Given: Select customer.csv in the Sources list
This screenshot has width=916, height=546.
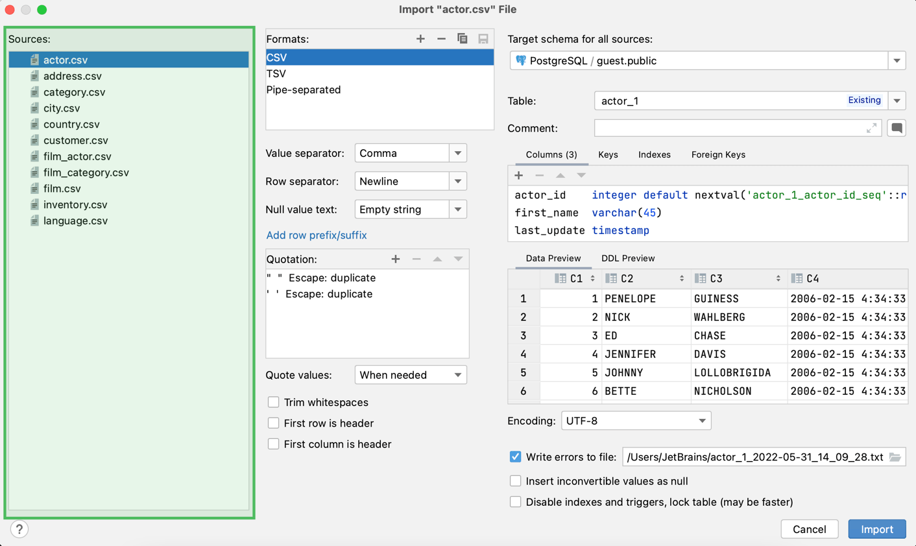Looking at the screenshot, I should click(75, 140).
